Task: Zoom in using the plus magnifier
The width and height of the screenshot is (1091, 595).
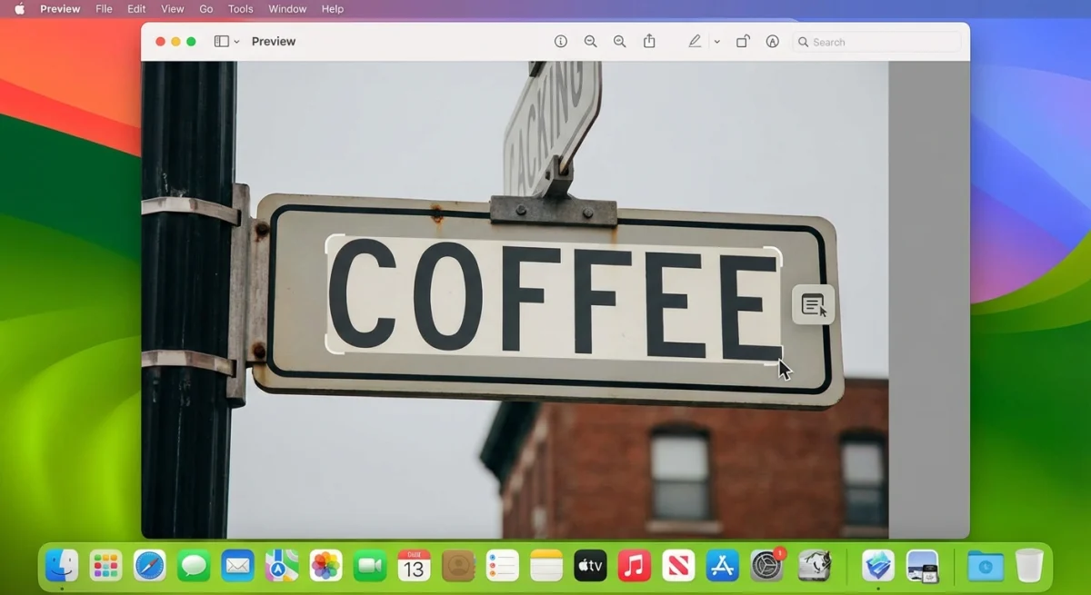Action: (x=619, y=42)
